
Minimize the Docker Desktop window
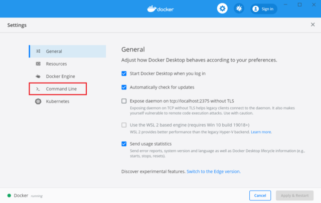285,4
